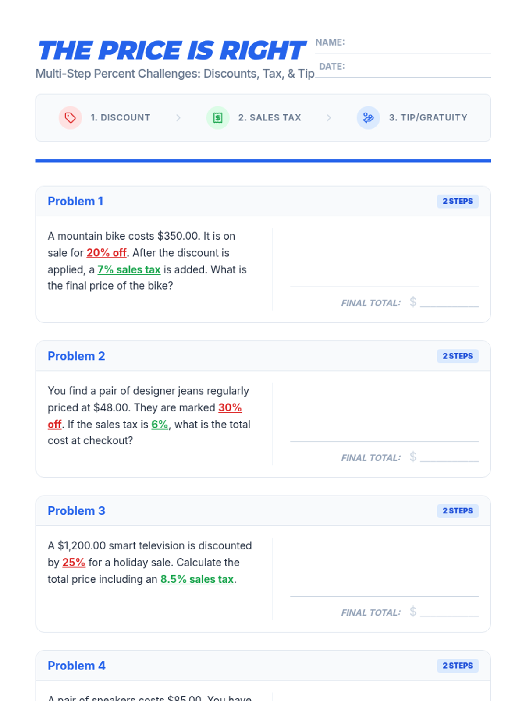Click the green sales tax receipt icon
Screen dimensions: 526x701
(x=218, y=117)
